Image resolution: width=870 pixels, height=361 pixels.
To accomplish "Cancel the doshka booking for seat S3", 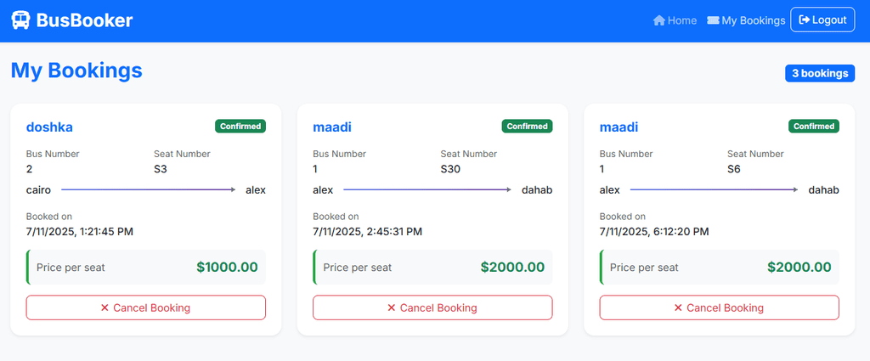I will (146, 307).
